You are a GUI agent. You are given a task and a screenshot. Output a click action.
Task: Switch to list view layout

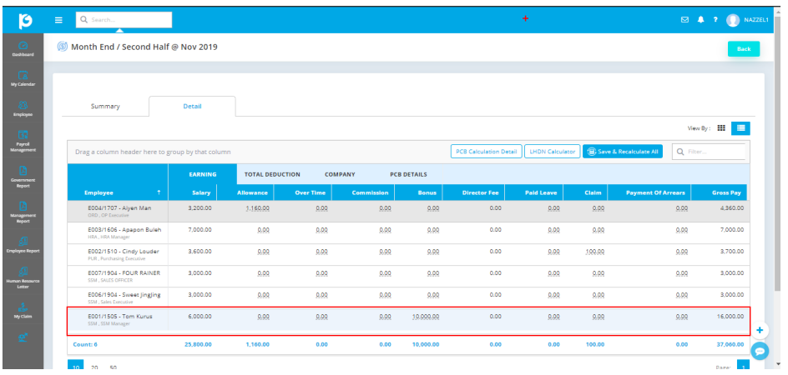click(x=740, y=127)
